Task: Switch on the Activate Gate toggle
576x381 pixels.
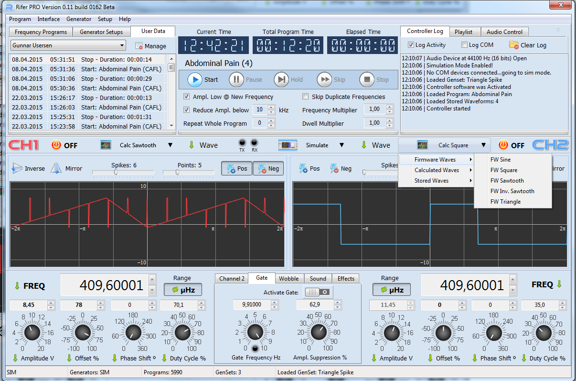Action: (x=318, y=292)
